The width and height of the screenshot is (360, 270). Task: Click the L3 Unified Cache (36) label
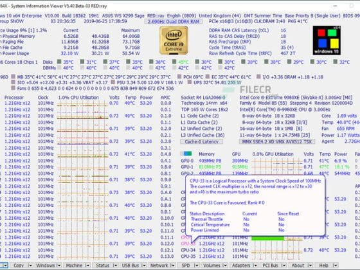click(x=203, y=135)
